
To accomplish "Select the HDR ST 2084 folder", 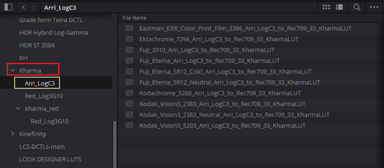I will (37, 45).
